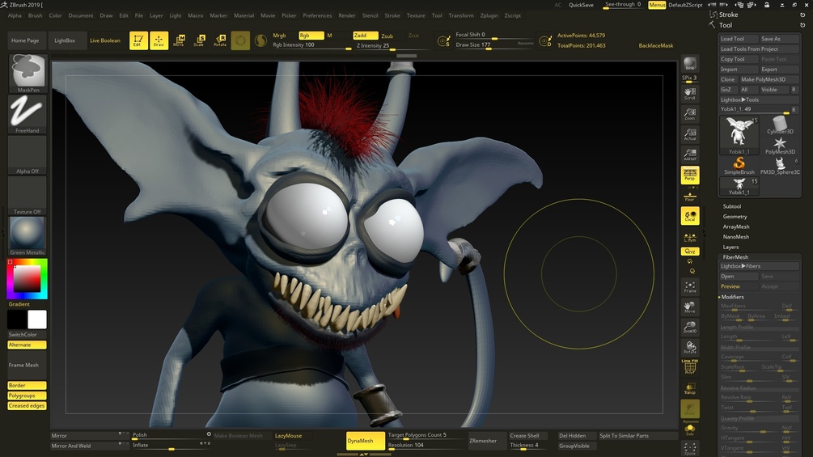Toggle Zadd sculpt mode

coord(365,36)
